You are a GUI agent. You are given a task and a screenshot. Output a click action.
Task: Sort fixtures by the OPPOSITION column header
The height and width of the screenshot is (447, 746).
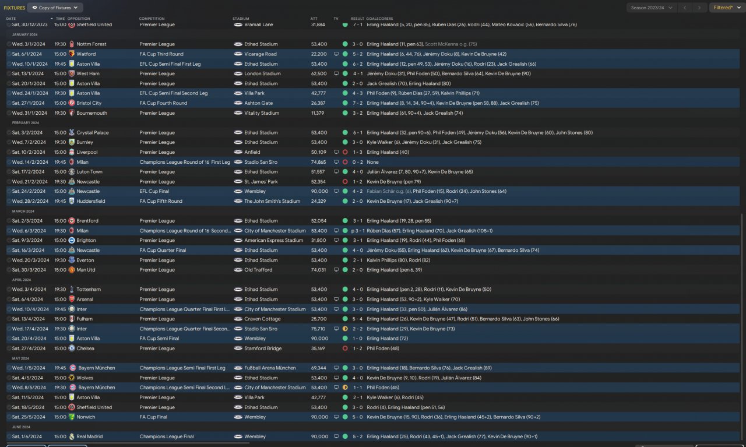coord(79,19)
